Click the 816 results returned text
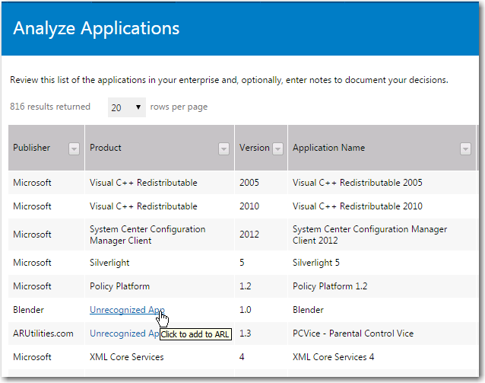The height and width of the screenshot is (383, 485). click(50, 107)
